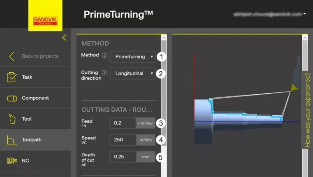This screenshot has width=313, height=177.
Task: Open the Method dropdown showing PrimeTurning
Action: [x=133, y=56]
